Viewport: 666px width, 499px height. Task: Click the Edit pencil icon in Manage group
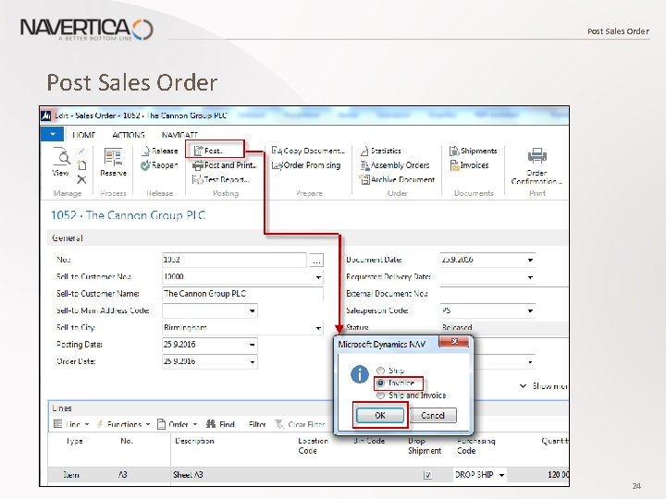coord(81,151)
